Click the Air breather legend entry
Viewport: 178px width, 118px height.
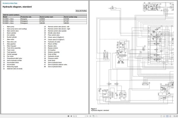(52, 50)
